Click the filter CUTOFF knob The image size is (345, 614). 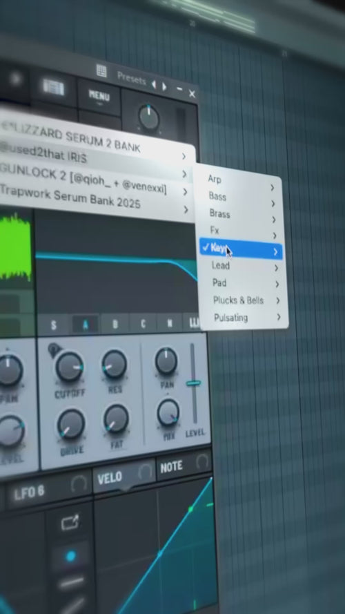tap(69, 367)
